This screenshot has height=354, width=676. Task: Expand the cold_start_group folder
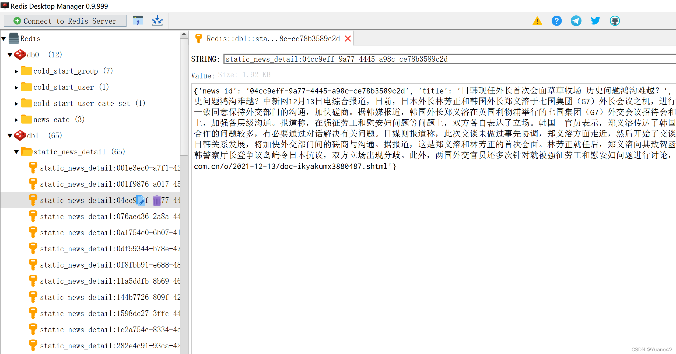[17, 71]
